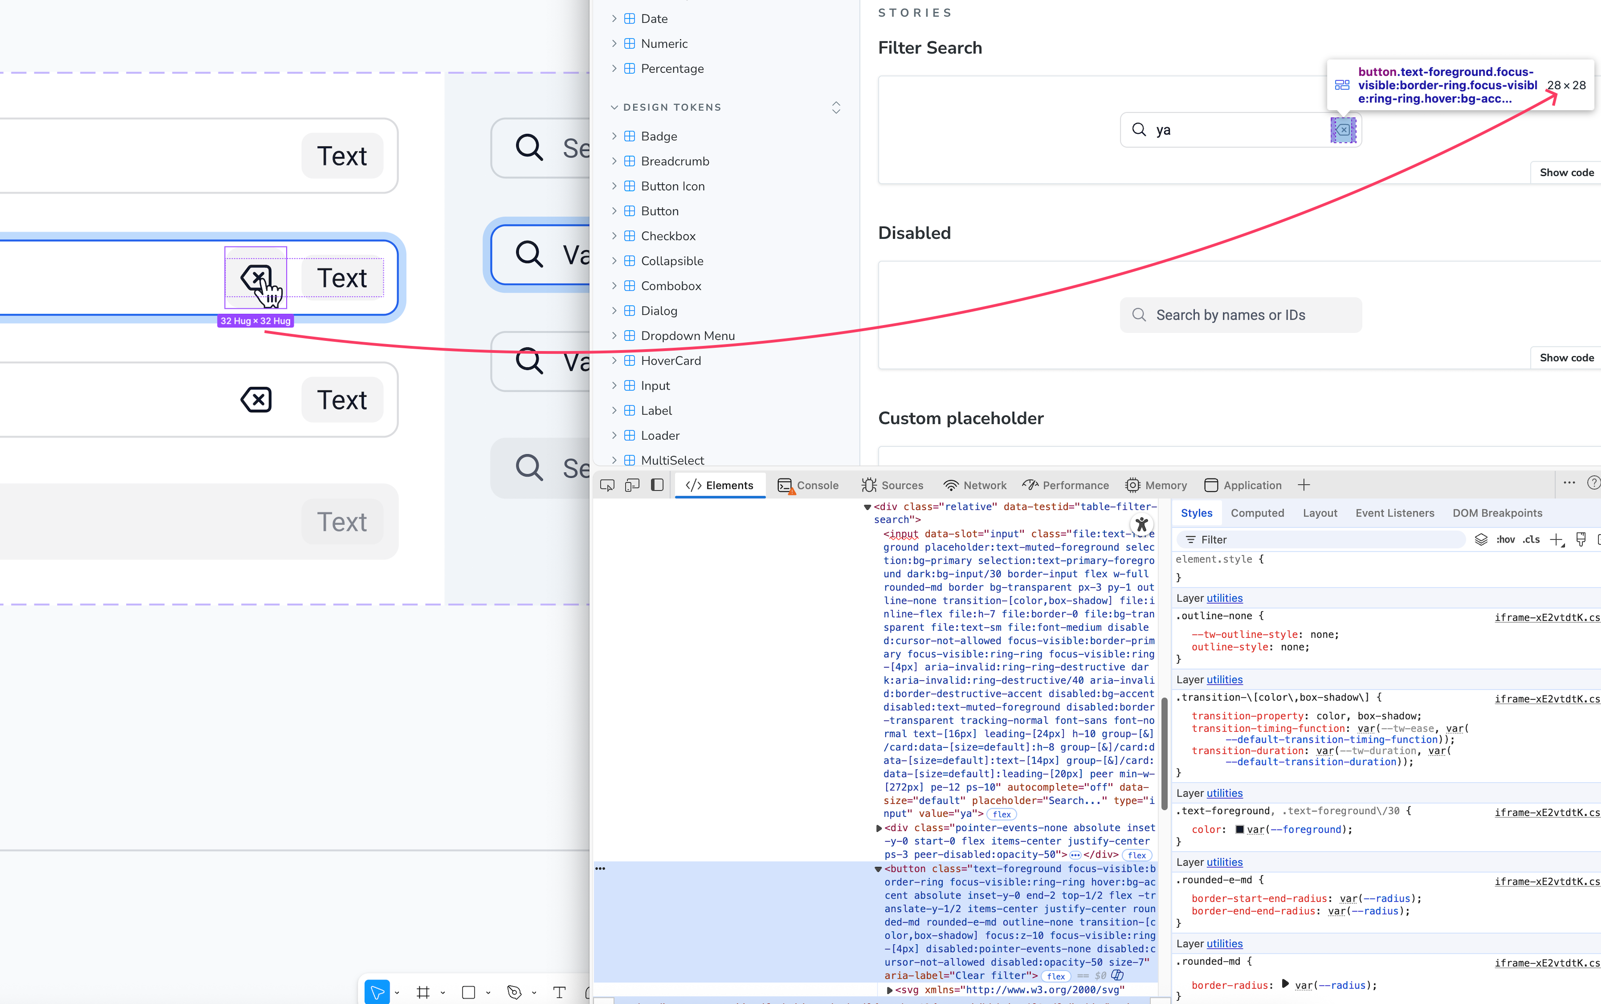Screen dimensions: 1601x1004
Task: Select the Pen tool in Figma toolbar
Action: [514, 992]
